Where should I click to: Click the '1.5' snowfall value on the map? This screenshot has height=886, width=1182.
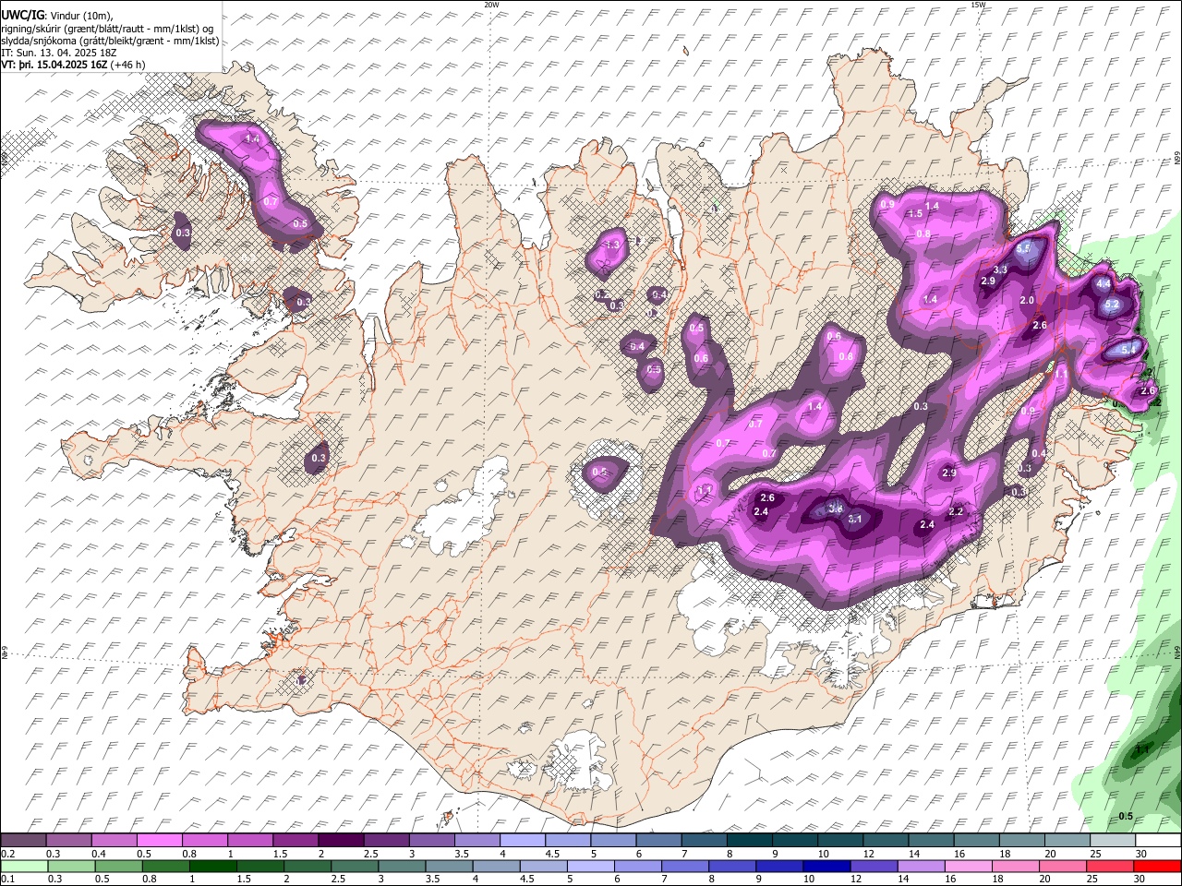click(915, 214)
